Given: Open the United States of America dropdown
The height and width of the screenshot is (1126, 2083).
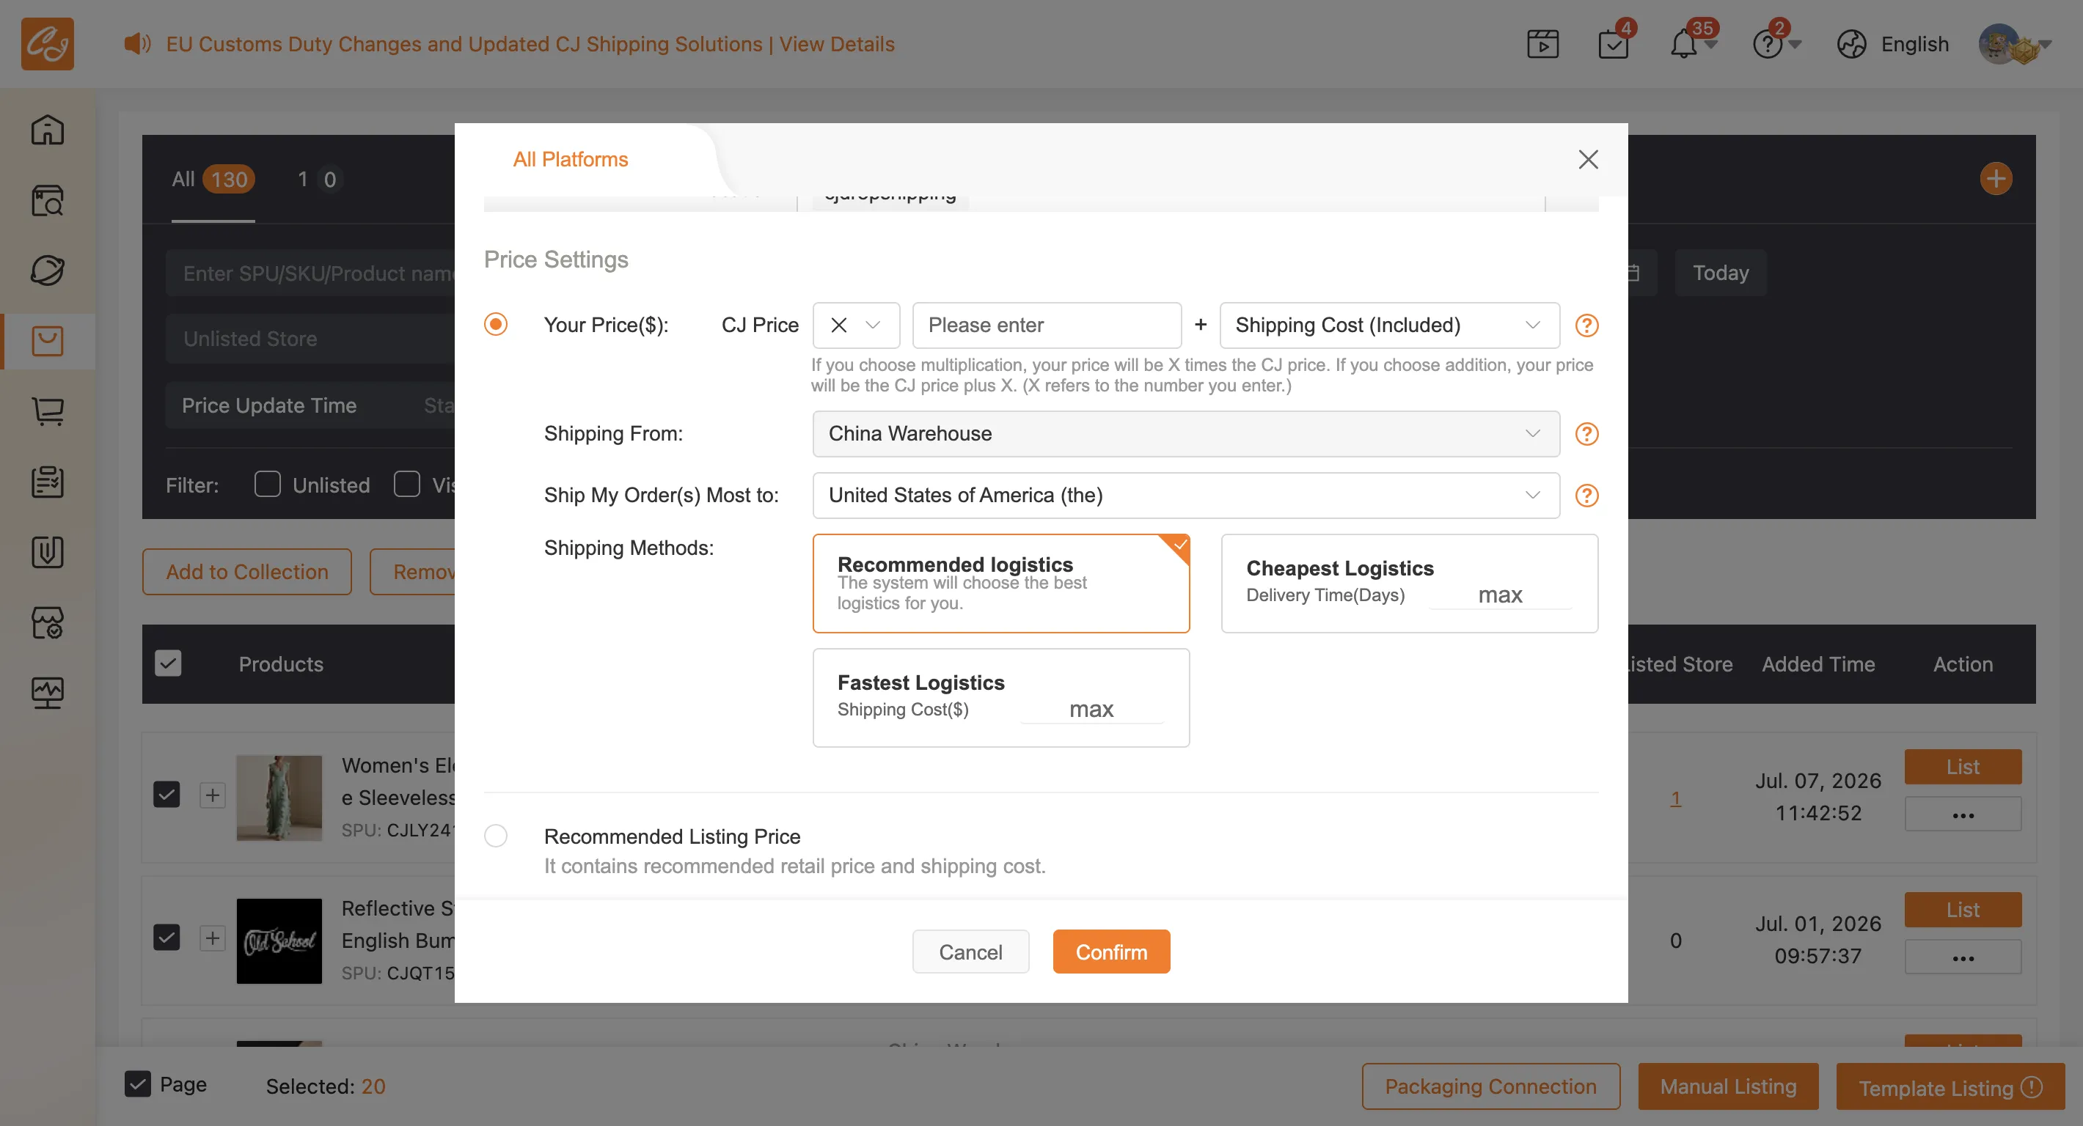Looking at the screenshot, I should [x=1185, y=496].
